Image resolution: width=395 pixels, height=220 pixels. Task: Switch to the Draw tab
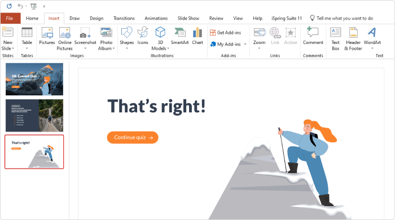[x=74, y=19]
